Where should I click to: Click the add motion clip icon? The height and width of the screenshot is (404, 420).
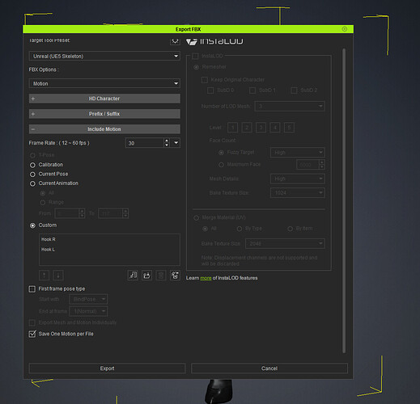tap(133, 276)
